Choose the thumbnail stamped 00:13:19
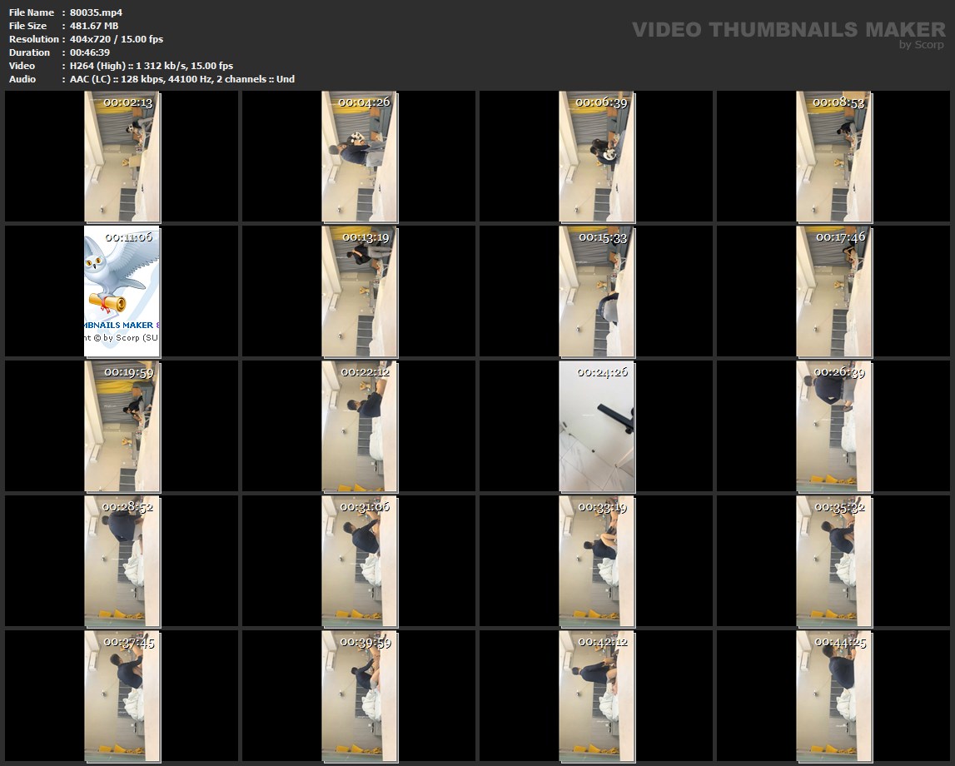955x766 pixels. pyautogui.click(x=360, y=291)
